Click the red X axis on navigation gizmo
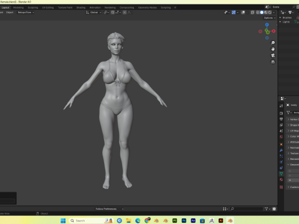 tap(273, 31)
